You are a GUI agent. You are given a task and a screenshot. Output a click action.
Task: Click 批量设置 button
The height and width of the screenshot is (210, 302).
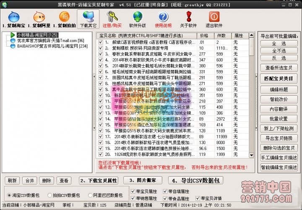tap(279, 119)
